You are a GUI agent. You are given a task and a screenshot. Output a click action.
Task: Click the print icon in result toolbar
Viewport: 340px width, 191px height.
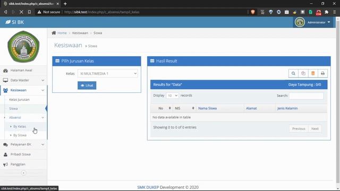tap(322, 74)
